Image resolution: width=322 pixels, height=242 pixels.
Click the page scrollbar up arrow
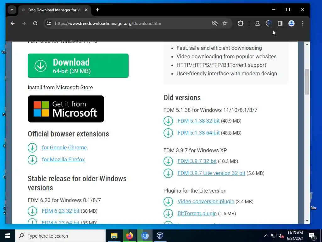click(307, 44)
